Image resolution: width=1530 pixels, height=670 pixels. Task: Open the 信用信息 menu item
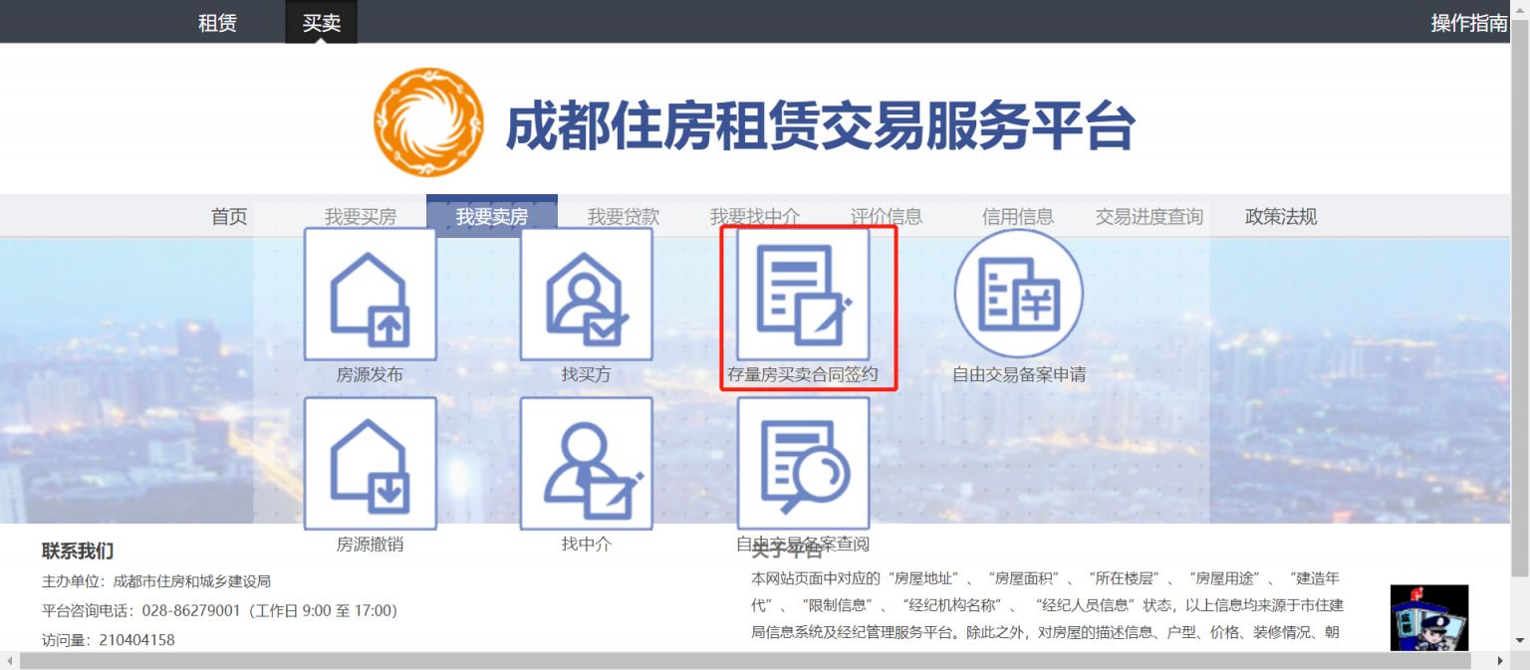point(1018,216)
